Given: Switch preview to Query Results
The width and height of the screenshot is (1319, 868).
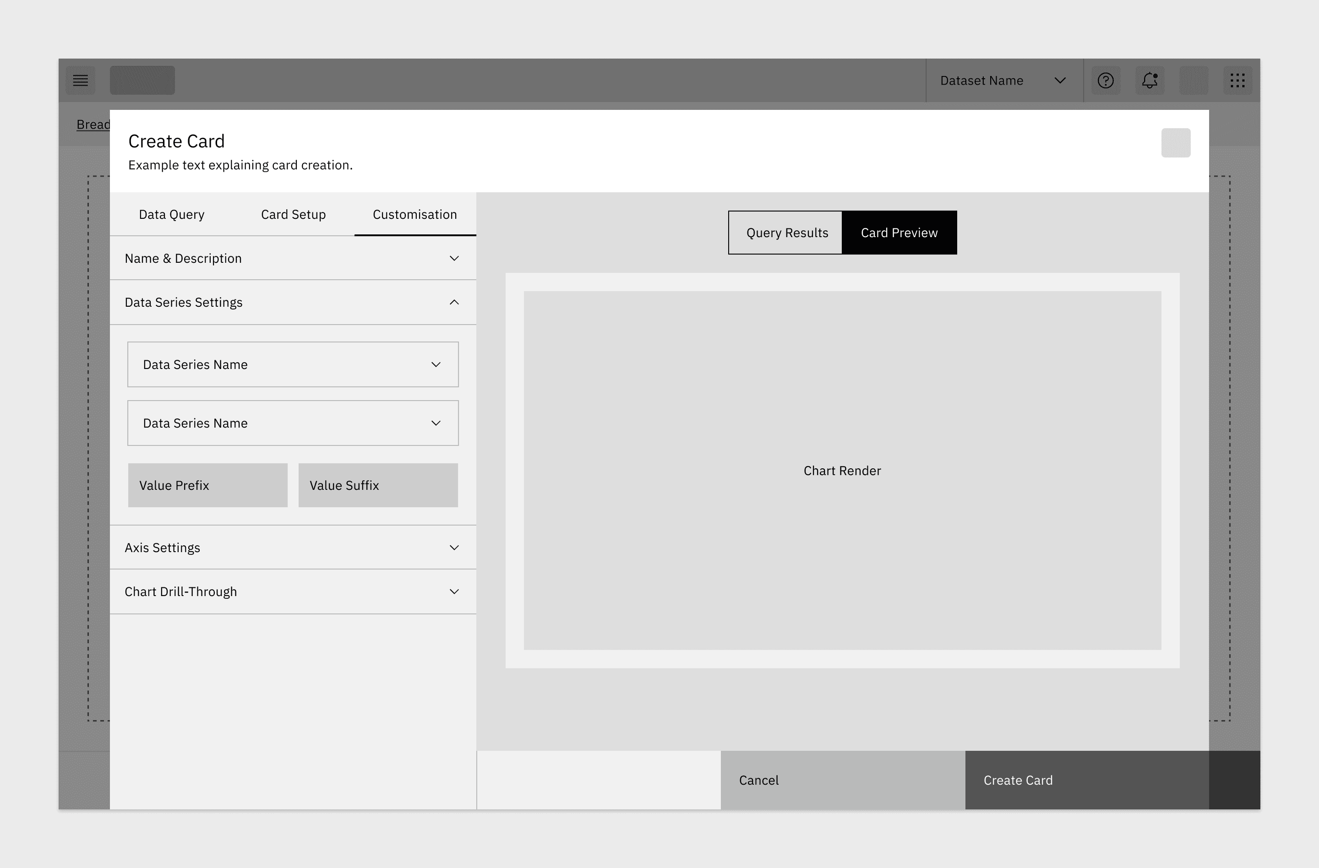Looking at the screenshot, I should (x=786, y=233).
